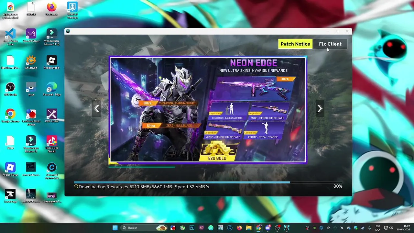Viewport: 414px width, 233px height.
Task: Open Google Chrome desktop shortcut
Action: (x=10, y=116)
